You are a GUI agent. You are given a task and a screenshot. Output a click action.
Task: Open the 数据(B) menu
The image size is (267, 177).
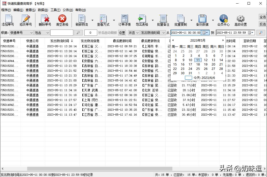click(43, 10)
